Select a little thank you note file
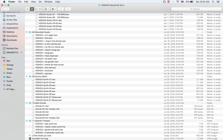 click(41, 136)
